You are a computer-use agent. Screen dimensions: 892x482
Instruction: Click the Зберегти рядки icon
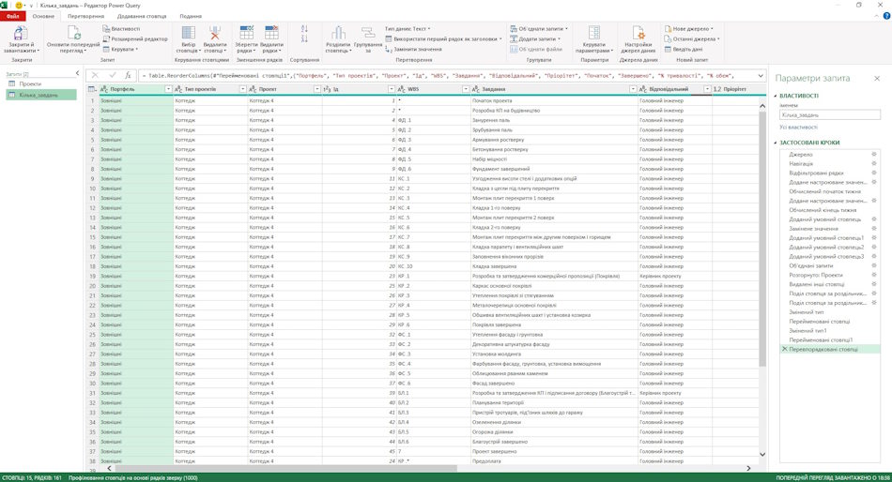click(x=246, y=33)
